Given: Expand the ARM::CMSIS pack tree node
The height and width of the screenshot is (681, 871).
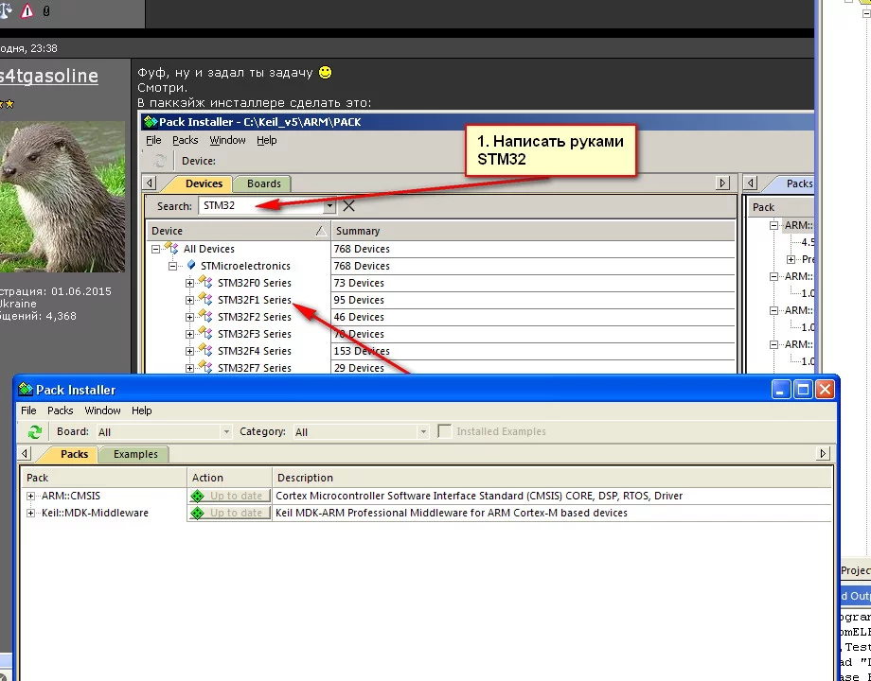Looking at the screenshot, I should pyautogui.click(x=31, y=496).
